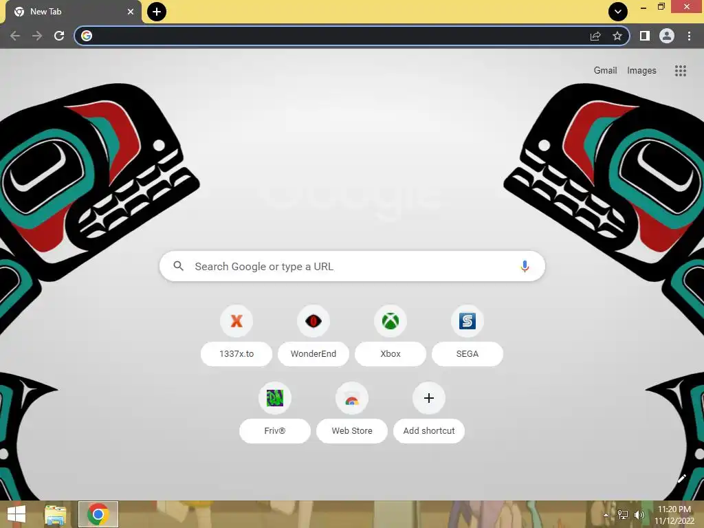Image resolution: width=704 pixels, height=528 pixels.
Task: Close the New Tab tab
Action: (x=131, y=12)
